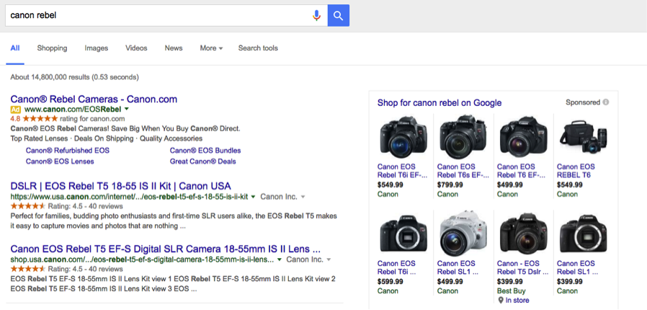Viewport: 647px width, 310px height.
Task: Click the About 14,800,000 results text
Action: tap(75, 77)
